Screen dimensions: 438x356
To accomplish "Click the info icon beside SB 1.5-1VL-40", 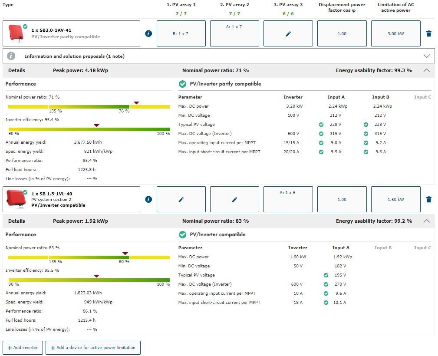I will pyautogui.click(x=148, y=199).
